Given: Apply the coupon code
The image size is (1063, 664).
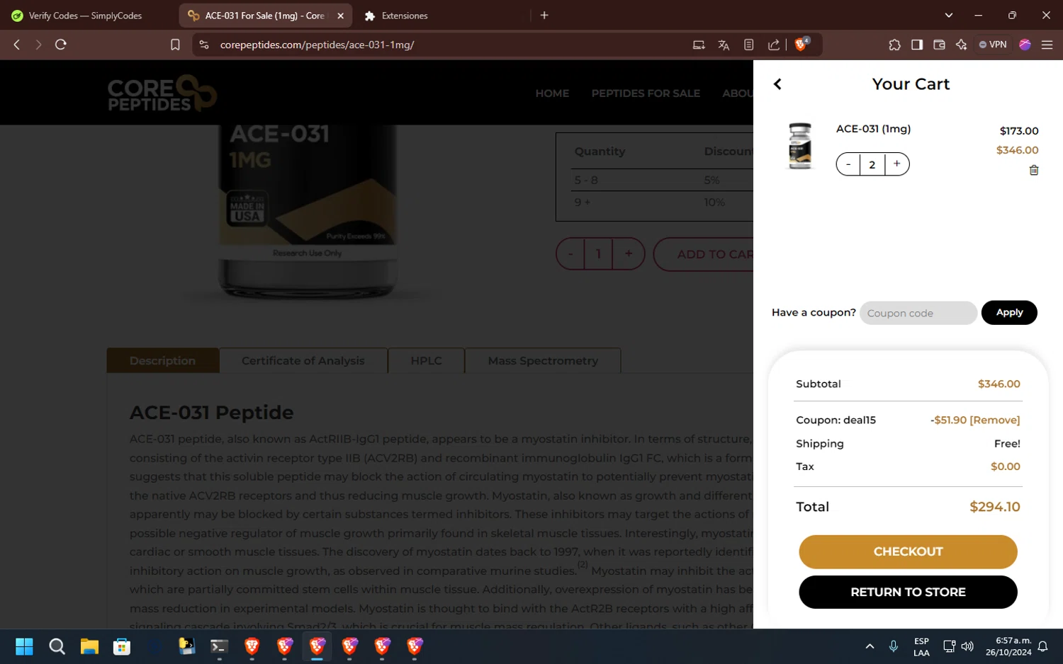Looking at the screenshot, I should point(1009,313).
